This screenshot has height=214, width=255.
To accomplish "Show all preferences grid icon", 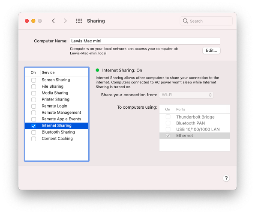I will (79, 21).
